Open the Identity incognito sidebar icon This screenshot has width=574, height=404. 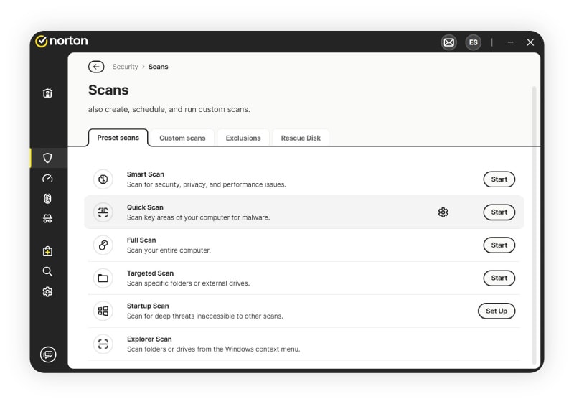click(47, 219)
